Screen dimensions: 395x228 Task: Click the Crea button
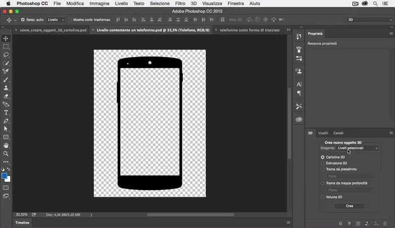coord(349,206)
